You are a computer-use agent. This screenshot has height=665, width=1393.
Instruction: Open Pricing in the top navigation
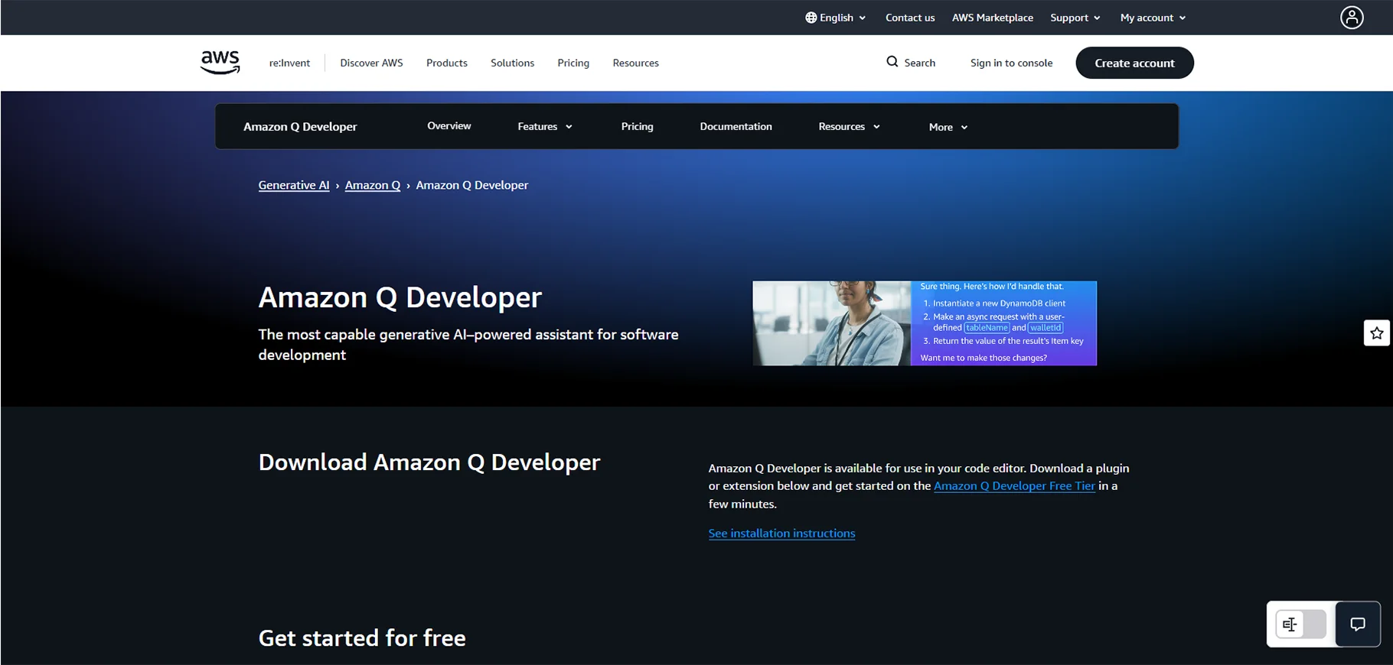coord(573,63)
